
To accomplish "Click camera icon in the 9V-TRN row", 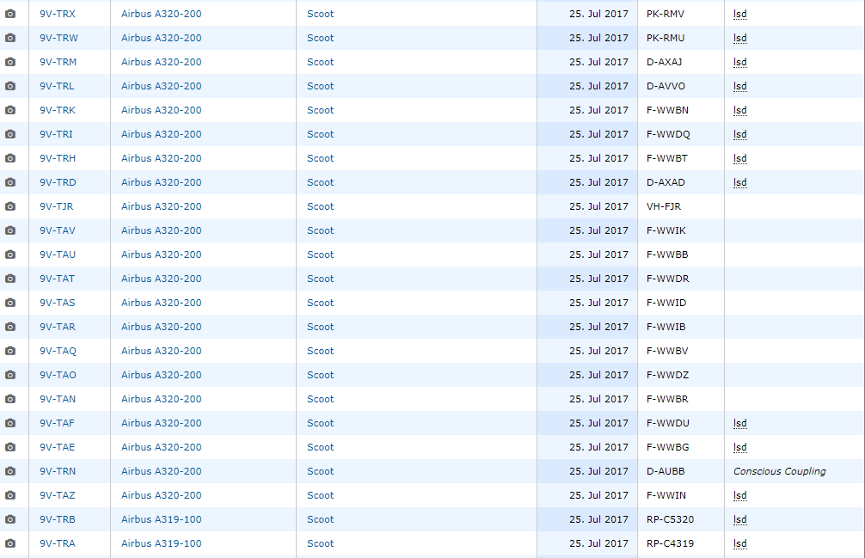I will click(x=10, y=471).
